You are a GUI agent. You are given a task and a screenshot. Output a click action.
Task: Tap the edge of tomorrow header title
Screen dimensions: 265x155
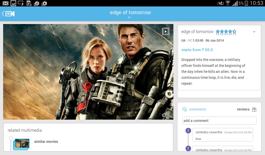[x=130, y=12]
